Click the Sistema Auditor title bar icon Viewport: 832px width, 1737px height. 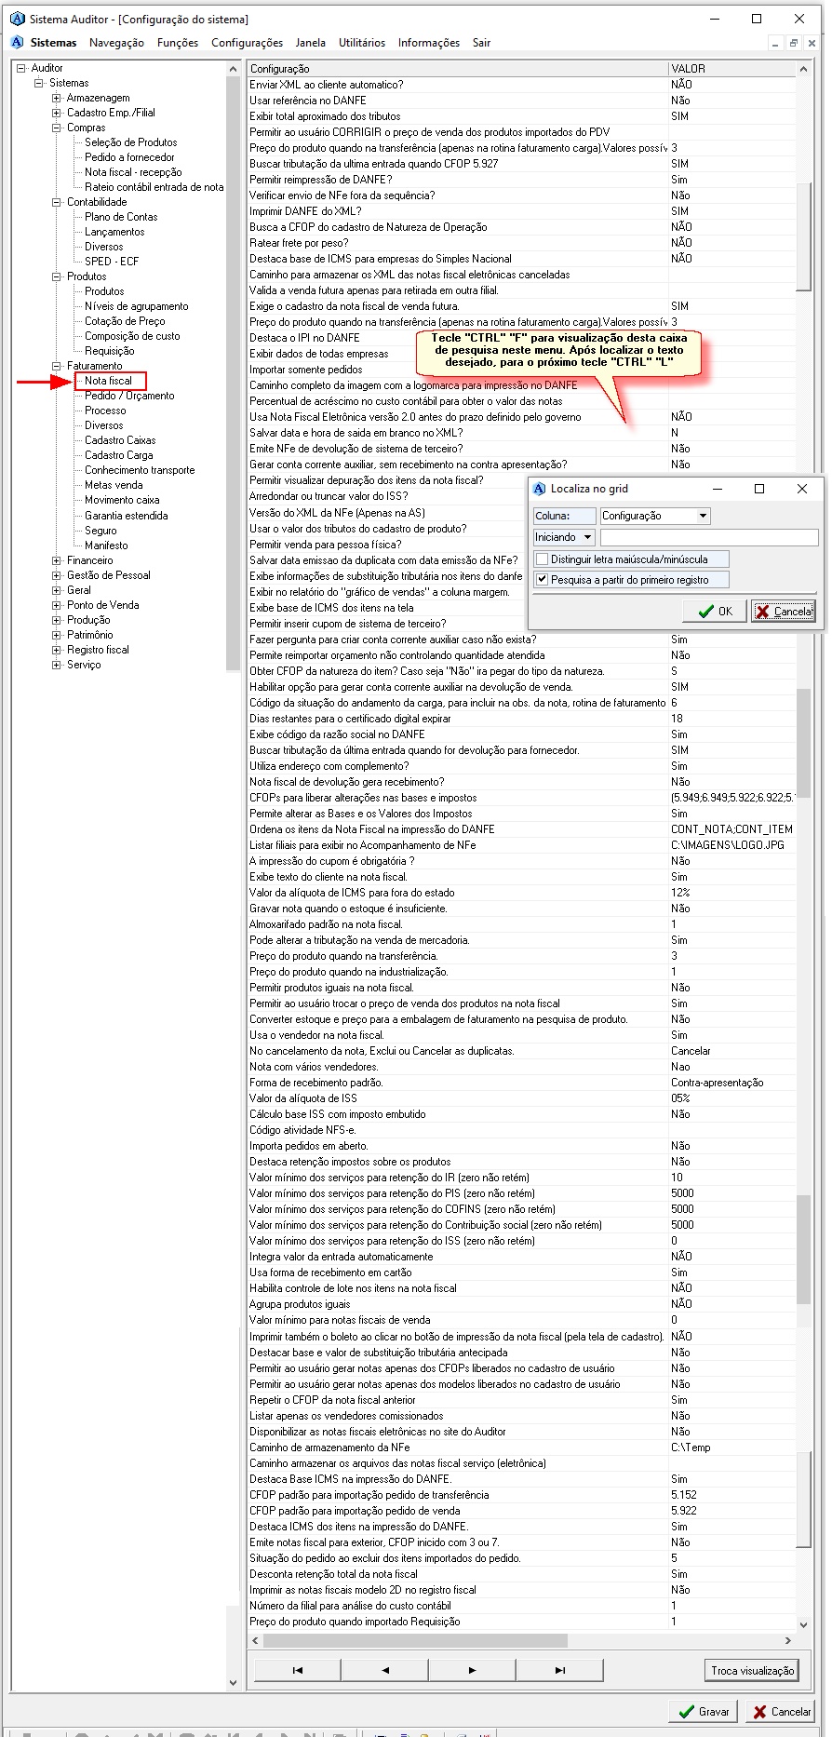(x=17, y=19)
